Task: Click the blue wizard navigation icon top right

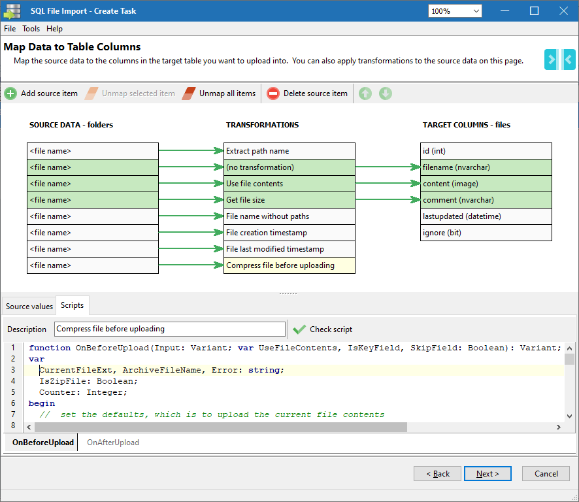Action: click(x=559, y=59)
